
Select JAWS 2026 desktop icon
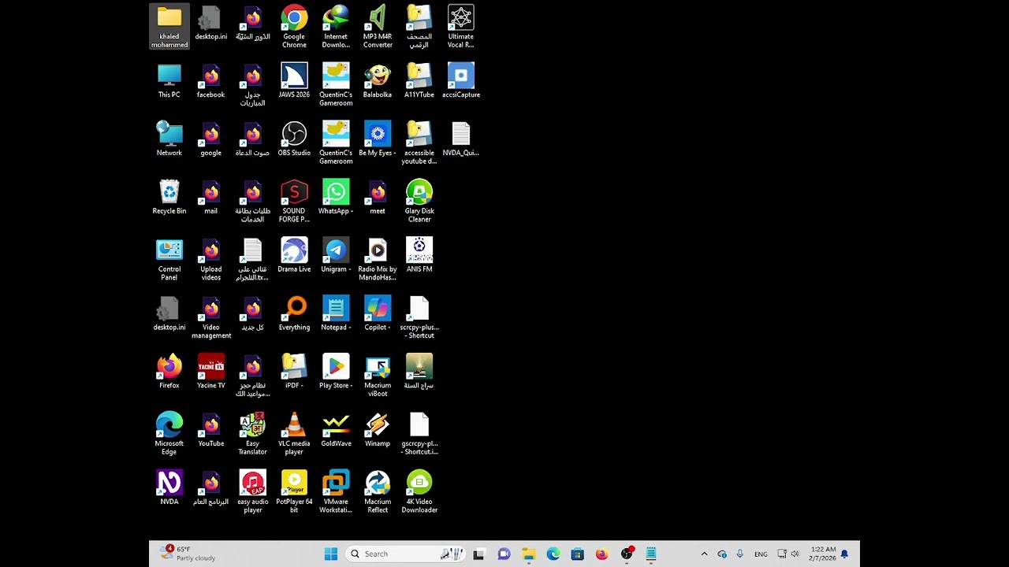click(294, 81)
